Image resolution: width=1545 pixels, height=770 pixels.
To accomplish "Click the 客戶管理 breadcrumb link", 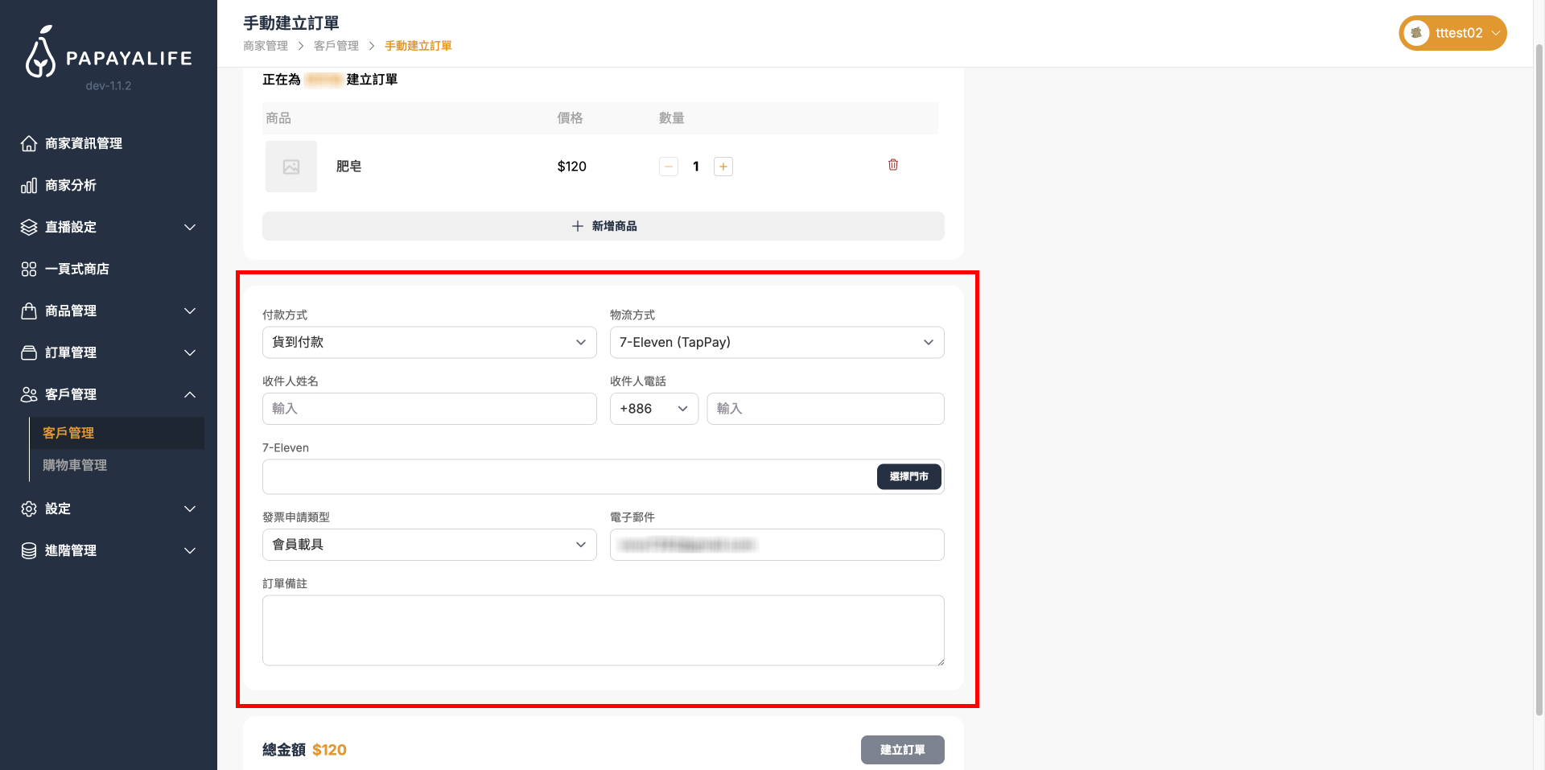I will point(336,46).
